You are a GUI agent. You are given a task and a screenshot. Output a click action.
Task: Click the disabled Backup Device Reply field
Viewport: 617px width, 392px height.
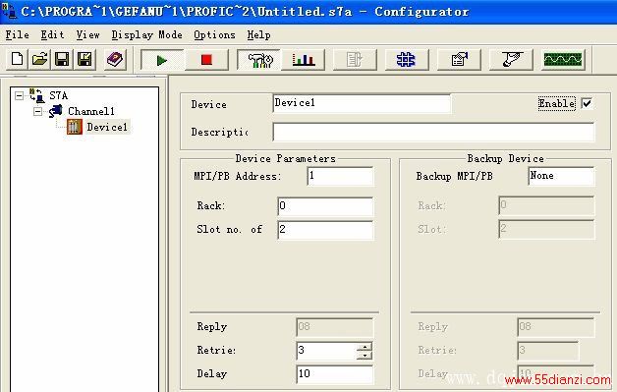556,327
